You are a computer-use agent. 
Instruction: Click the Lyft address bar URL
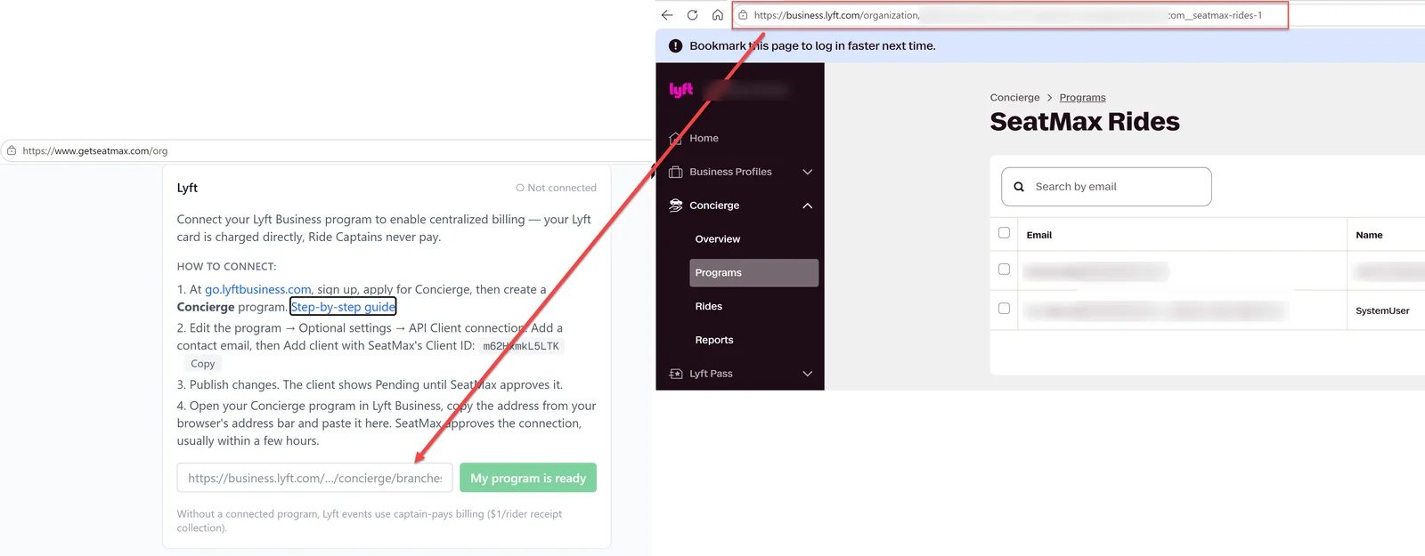point(1010,15)
